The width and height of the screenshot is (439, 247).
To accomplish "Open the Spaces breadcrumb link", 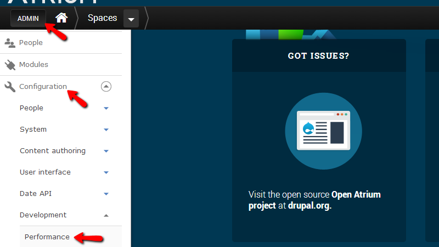I will pyautogui.click(x=102, y=18).
